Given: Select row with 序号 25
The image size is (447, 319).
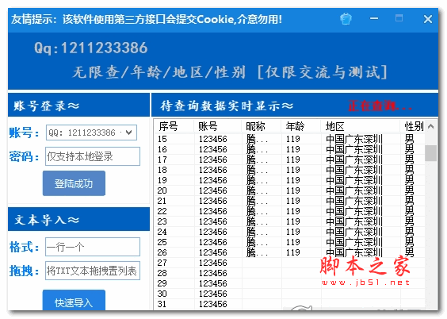Looking at the screenshot, I should pos(289,242).
